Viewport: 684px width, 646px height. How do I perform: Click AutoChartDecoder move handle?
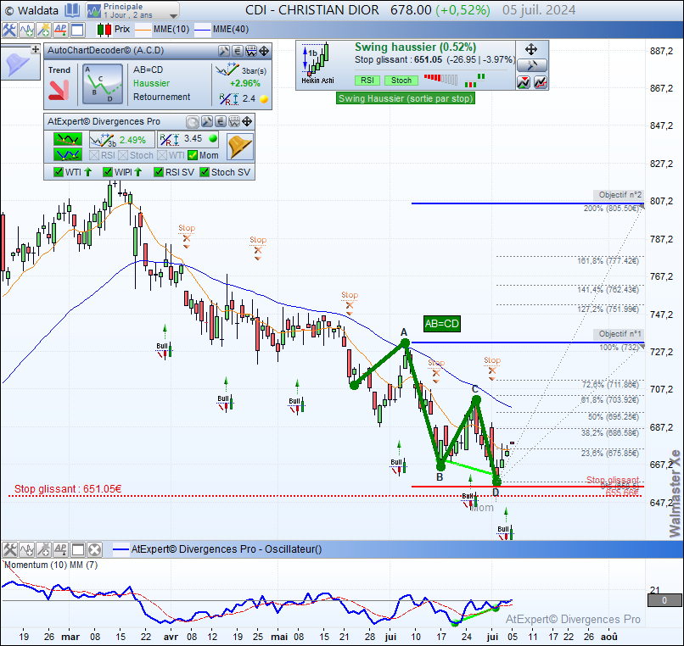(264, 51)
